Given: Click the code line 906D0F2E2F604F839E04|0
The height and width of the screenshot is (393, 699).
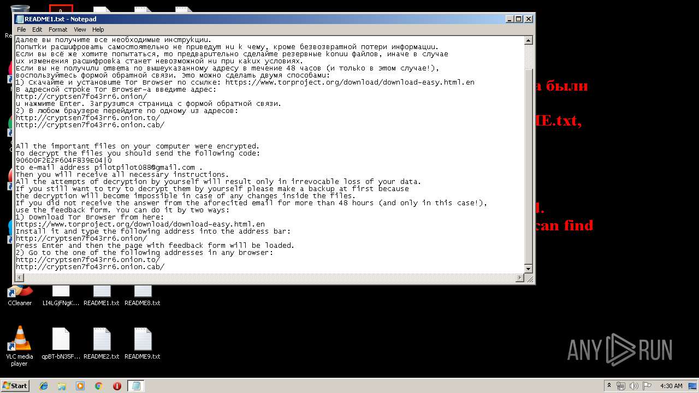Looking at the screenshot, I should (x=64, y=160).
